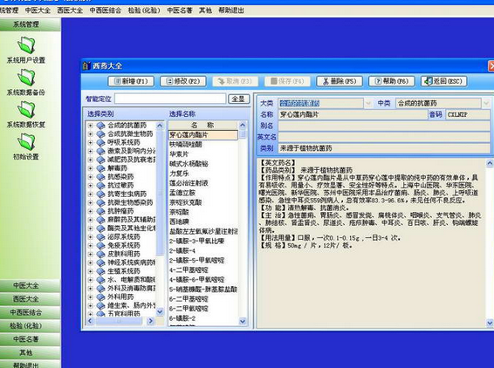Image resolution: width=494 pixels, height=368 pixels.
Task: Click the drug name list scroll-down arrow
Action: [243, 322]
